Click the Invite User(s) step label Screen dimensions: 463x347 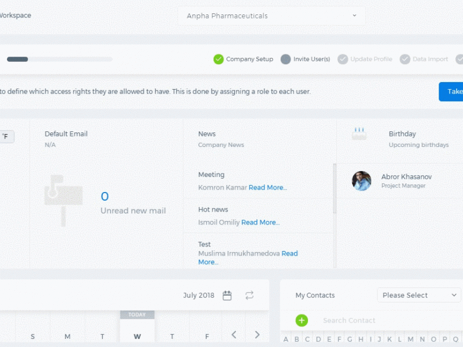click(x=311, y=59)
